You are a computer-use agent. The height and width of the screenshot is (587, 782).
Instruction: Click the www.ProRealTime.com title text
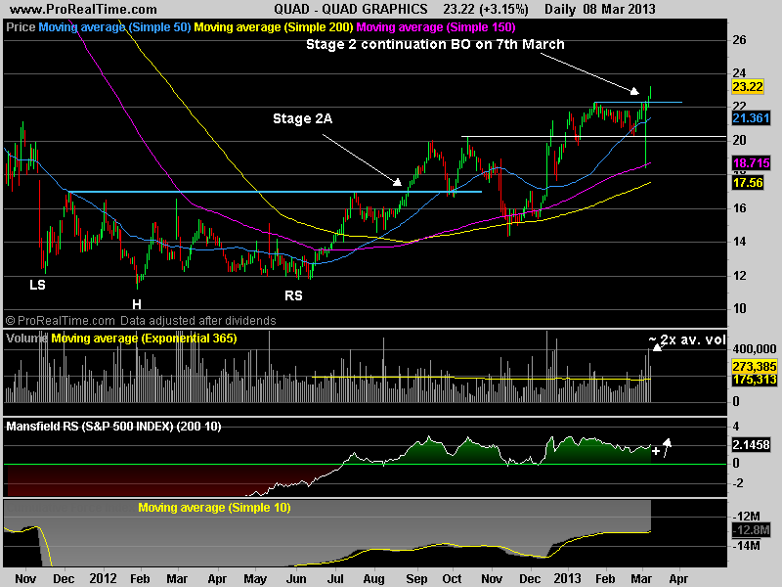pyautogui.click(x=83, y=9)
